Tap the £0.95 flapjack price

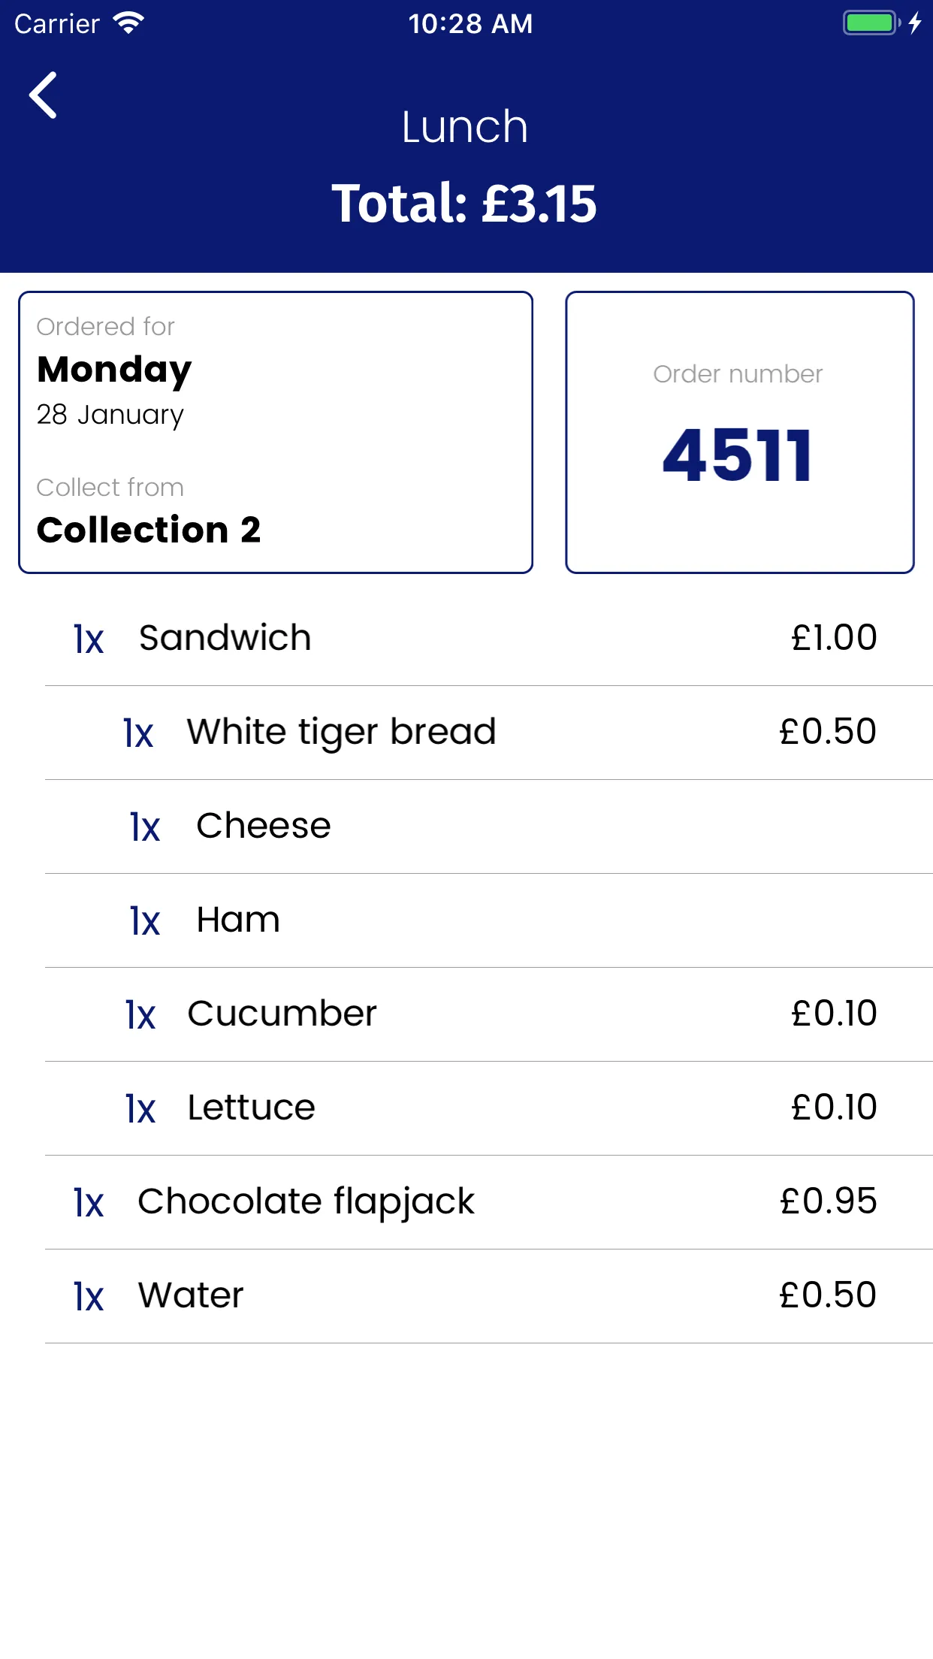829,1201
